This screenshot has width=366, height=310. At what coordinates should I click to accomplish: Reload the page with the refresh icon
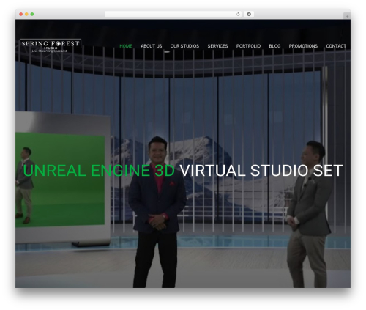click(238, 15)
